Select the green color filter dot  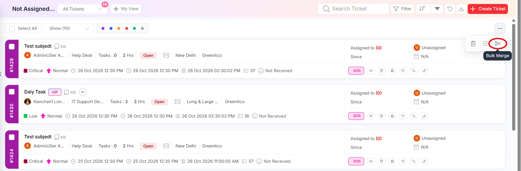134,28
